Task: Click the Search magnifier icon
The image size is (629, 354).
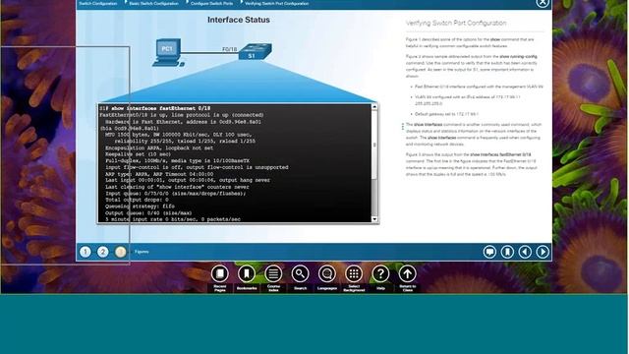Action: [300, 274]
